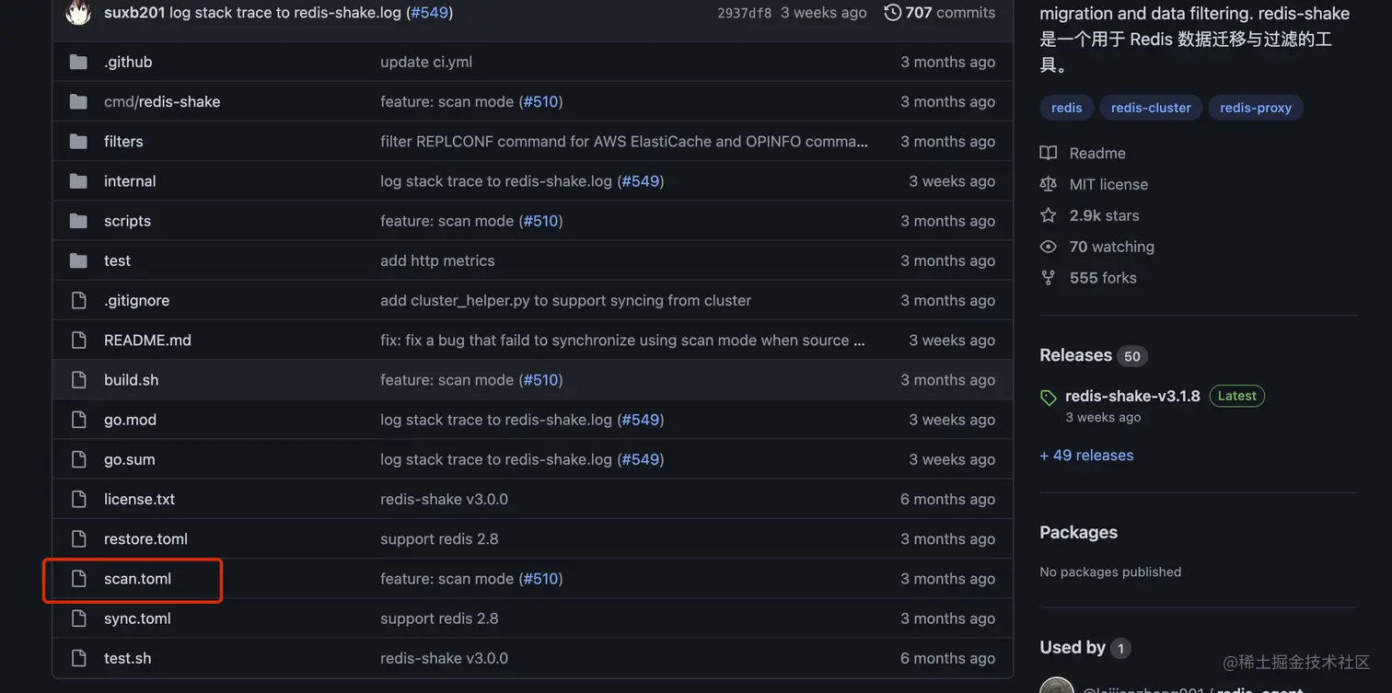Open the README.md file

pyautogui.click(x=147, y=340)
